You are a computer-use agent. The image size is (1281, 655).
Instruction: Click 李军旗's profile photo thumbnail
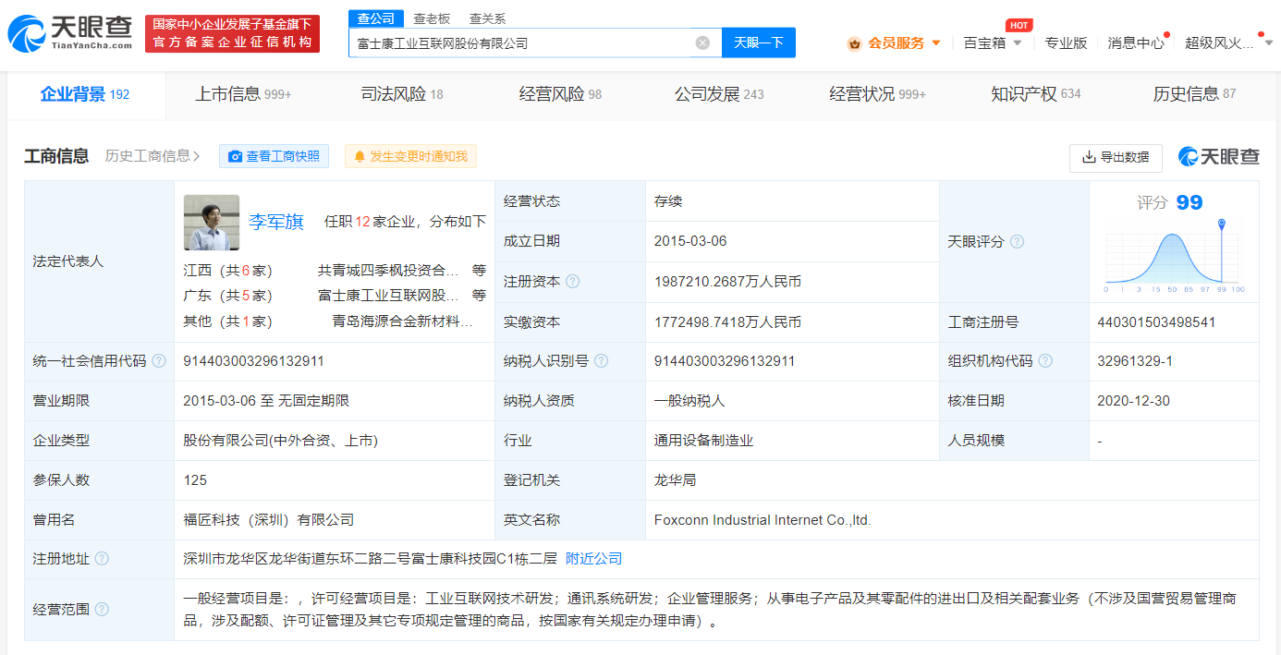coord(212,223)
